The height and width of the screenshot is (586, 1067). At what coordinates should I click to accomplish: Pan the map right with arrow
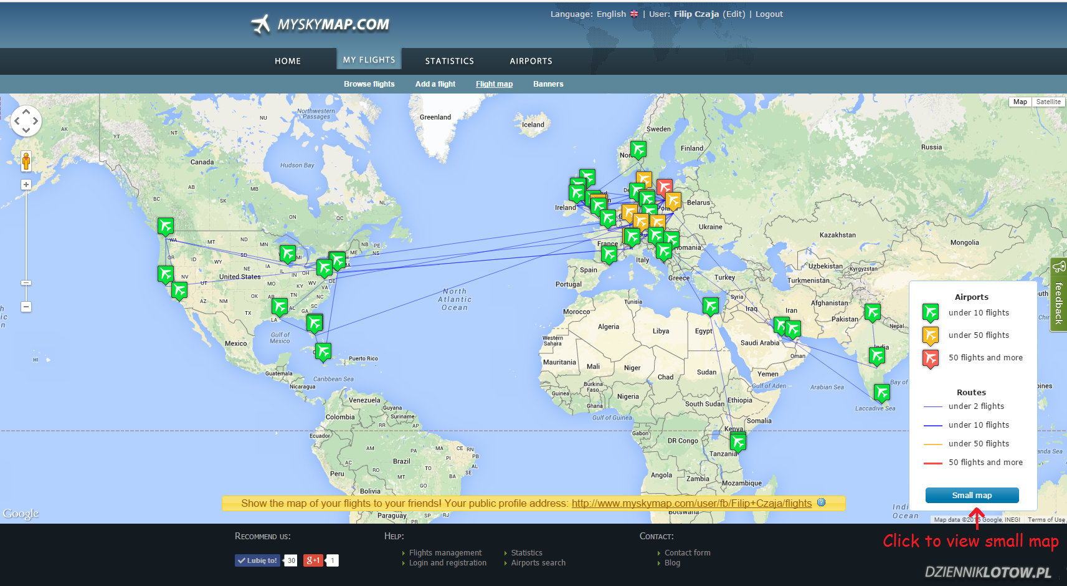(36, 121)
